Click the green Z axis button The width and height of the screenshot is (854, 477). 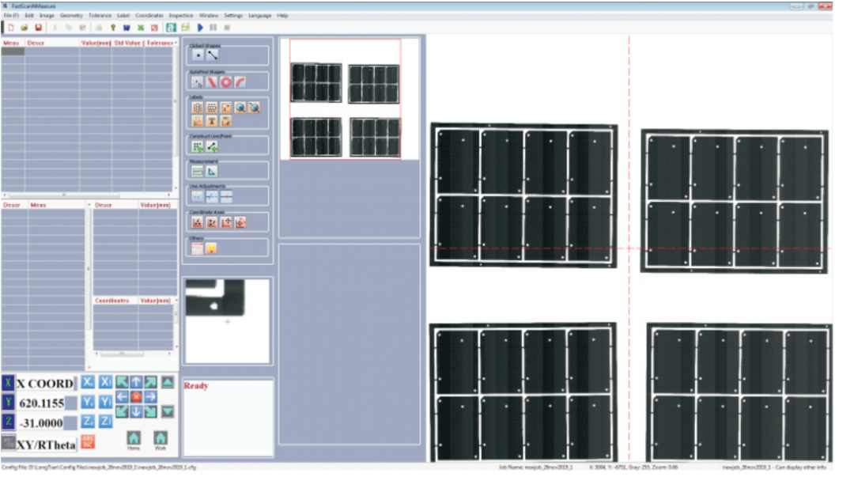point(8,422)
